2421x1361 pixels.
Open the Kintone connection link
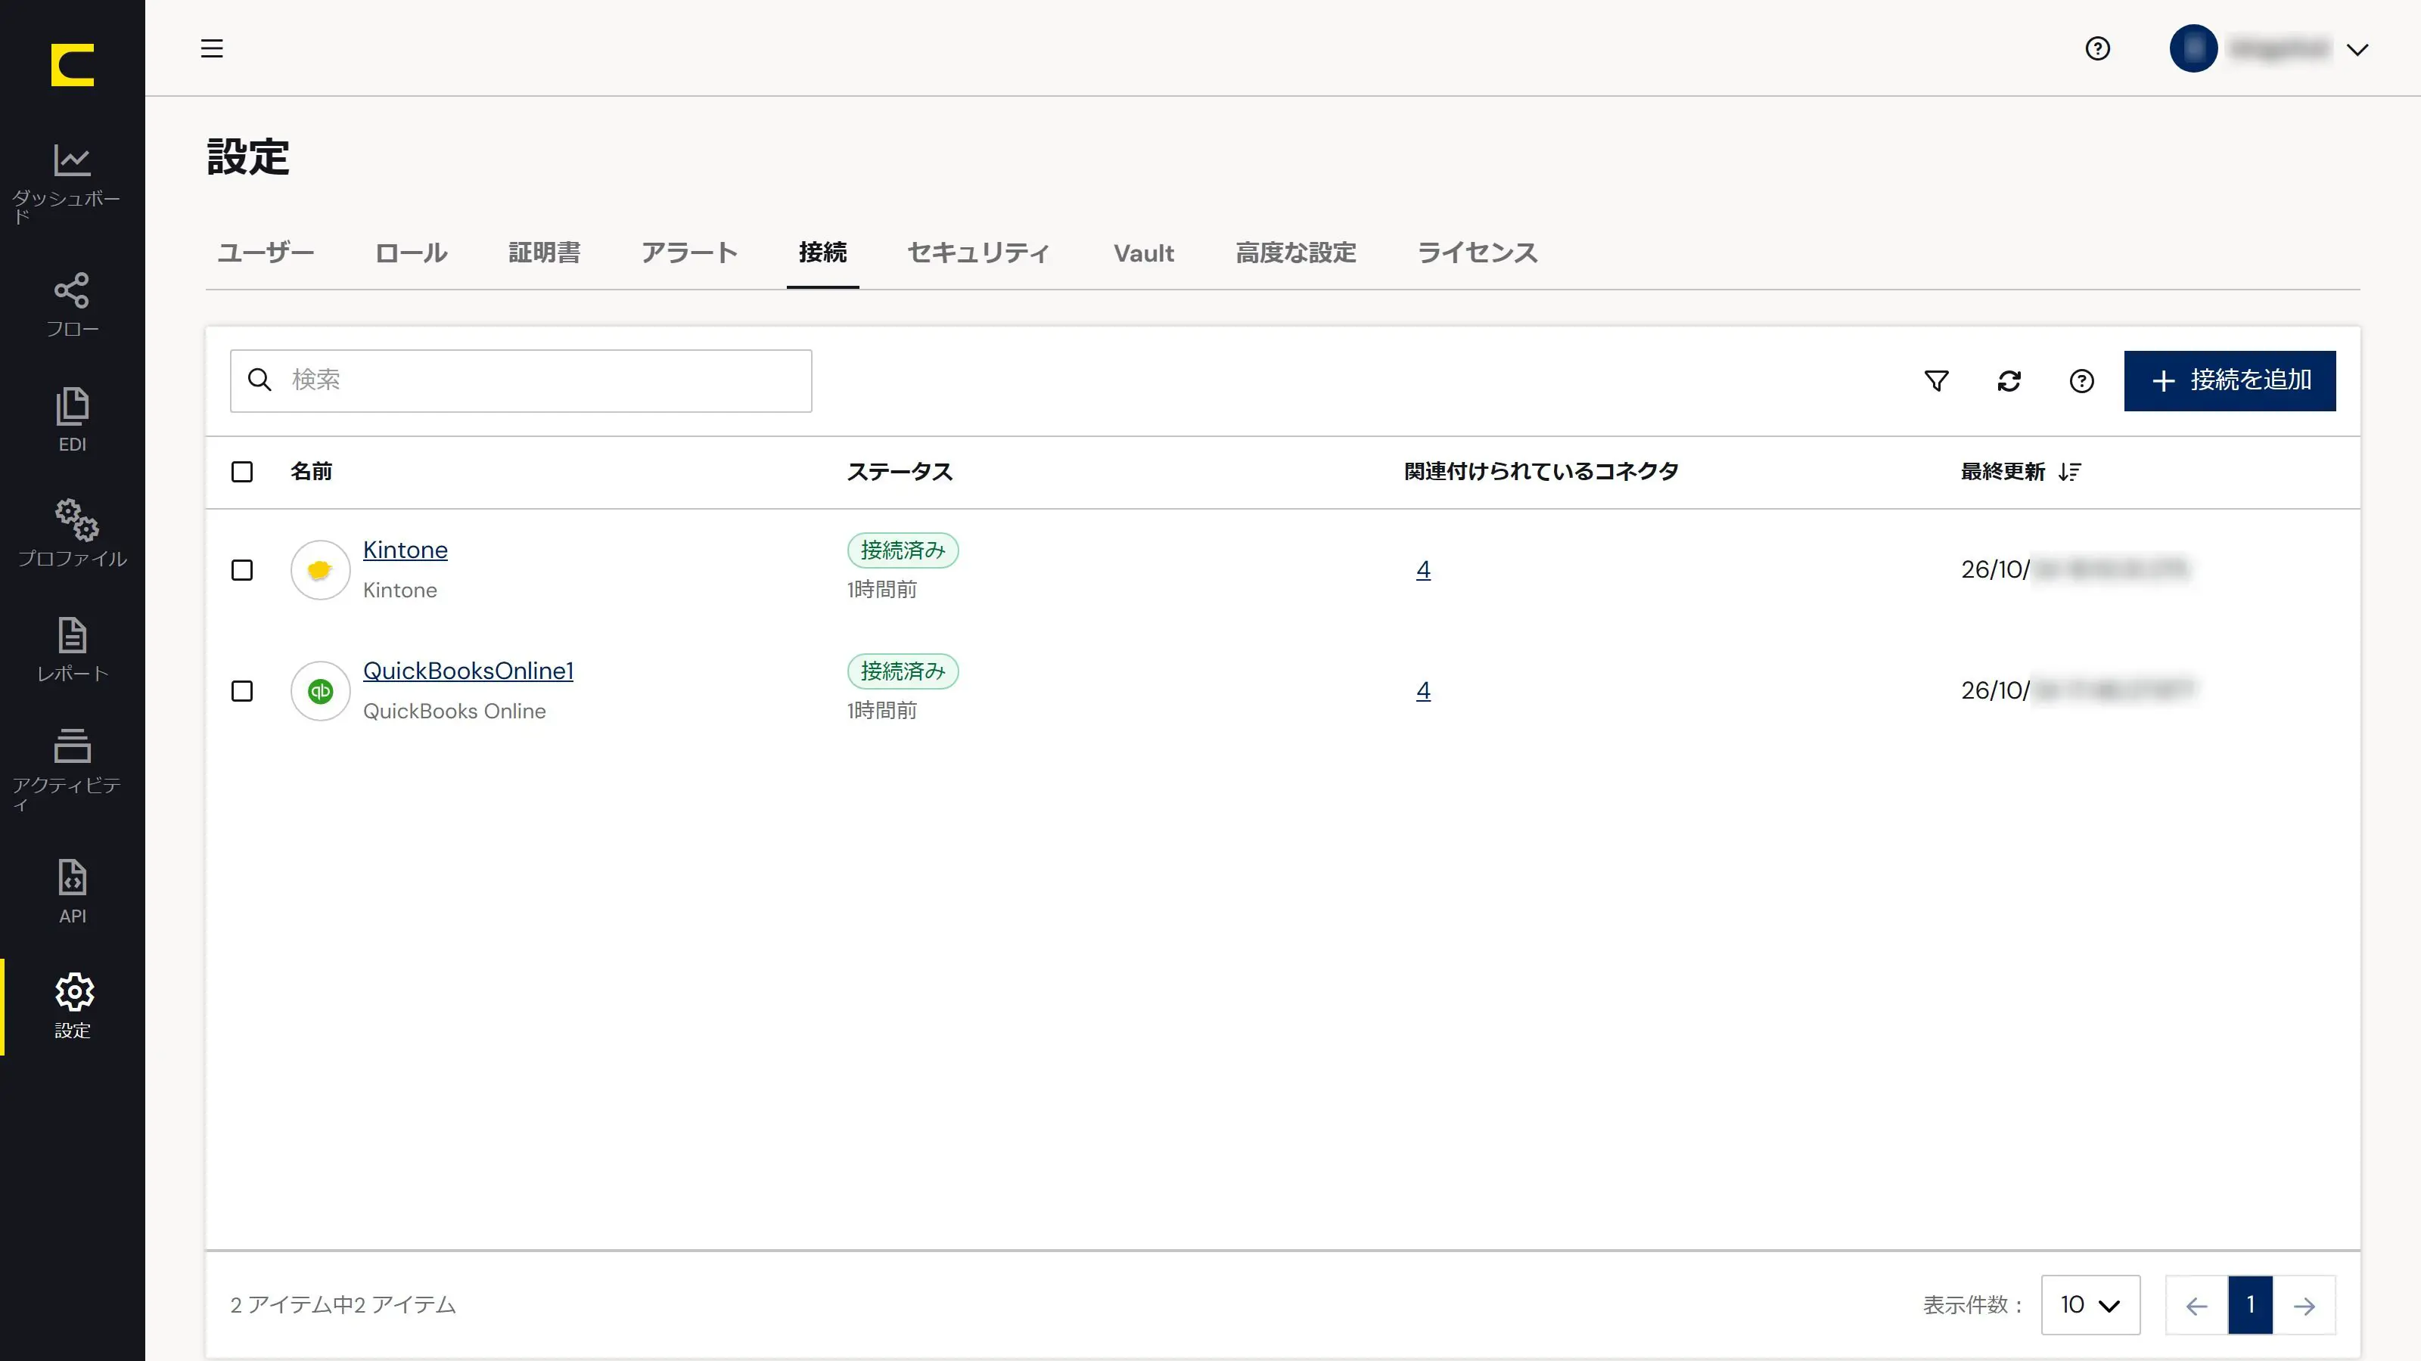pos(405,550)
